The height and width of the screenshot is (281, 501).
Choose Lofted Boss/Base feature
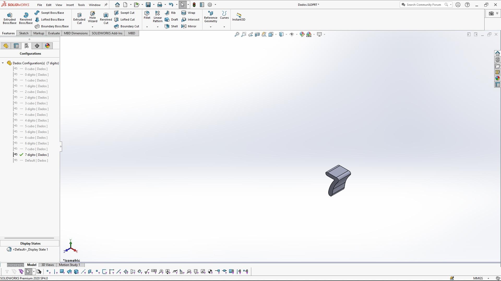[x=49, y=20]
